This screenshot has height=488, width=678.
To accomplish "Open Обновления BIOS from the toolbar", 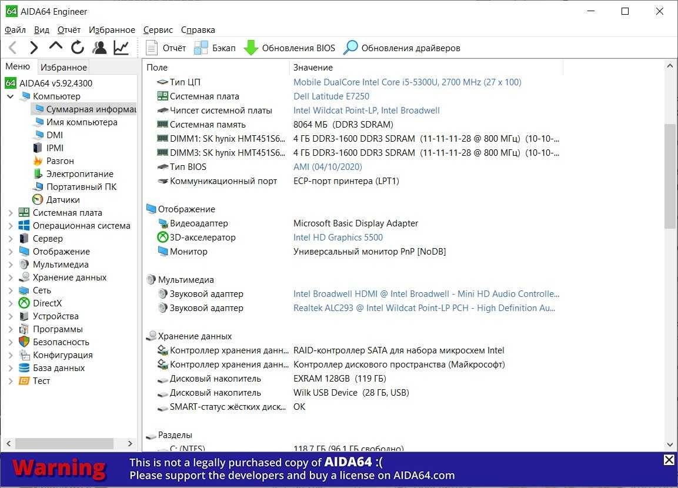I will click(x=289, y=48).
